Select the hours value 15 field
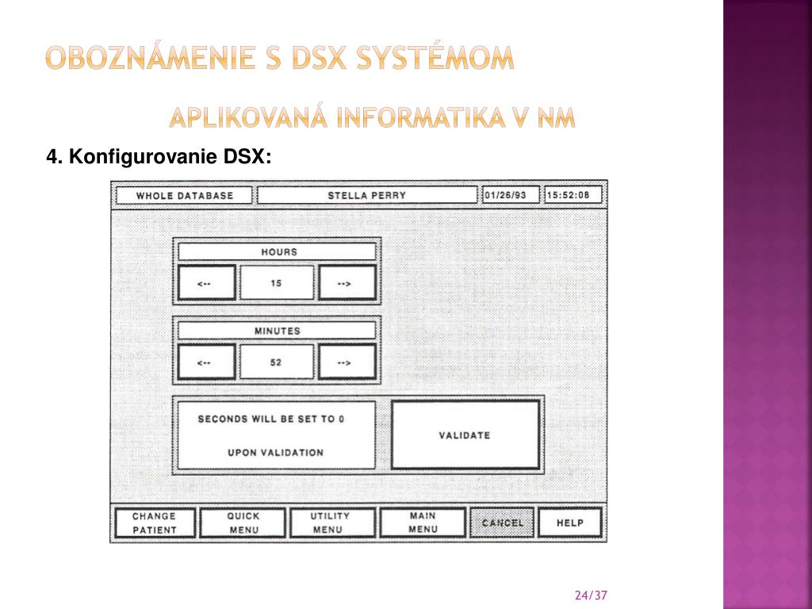Viewport: 812px width, 609px height. [277, 283]
